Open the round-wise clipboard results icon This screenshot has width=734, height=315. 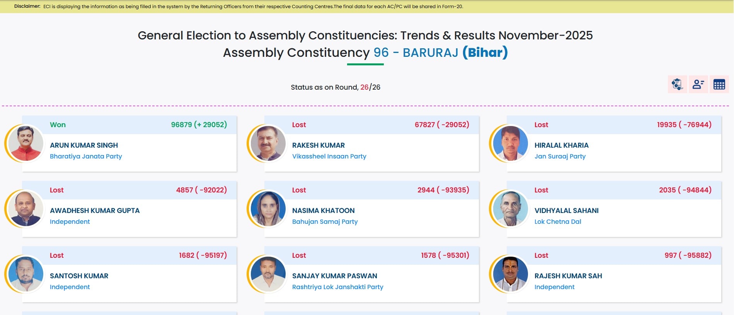[x=677, y=84]
